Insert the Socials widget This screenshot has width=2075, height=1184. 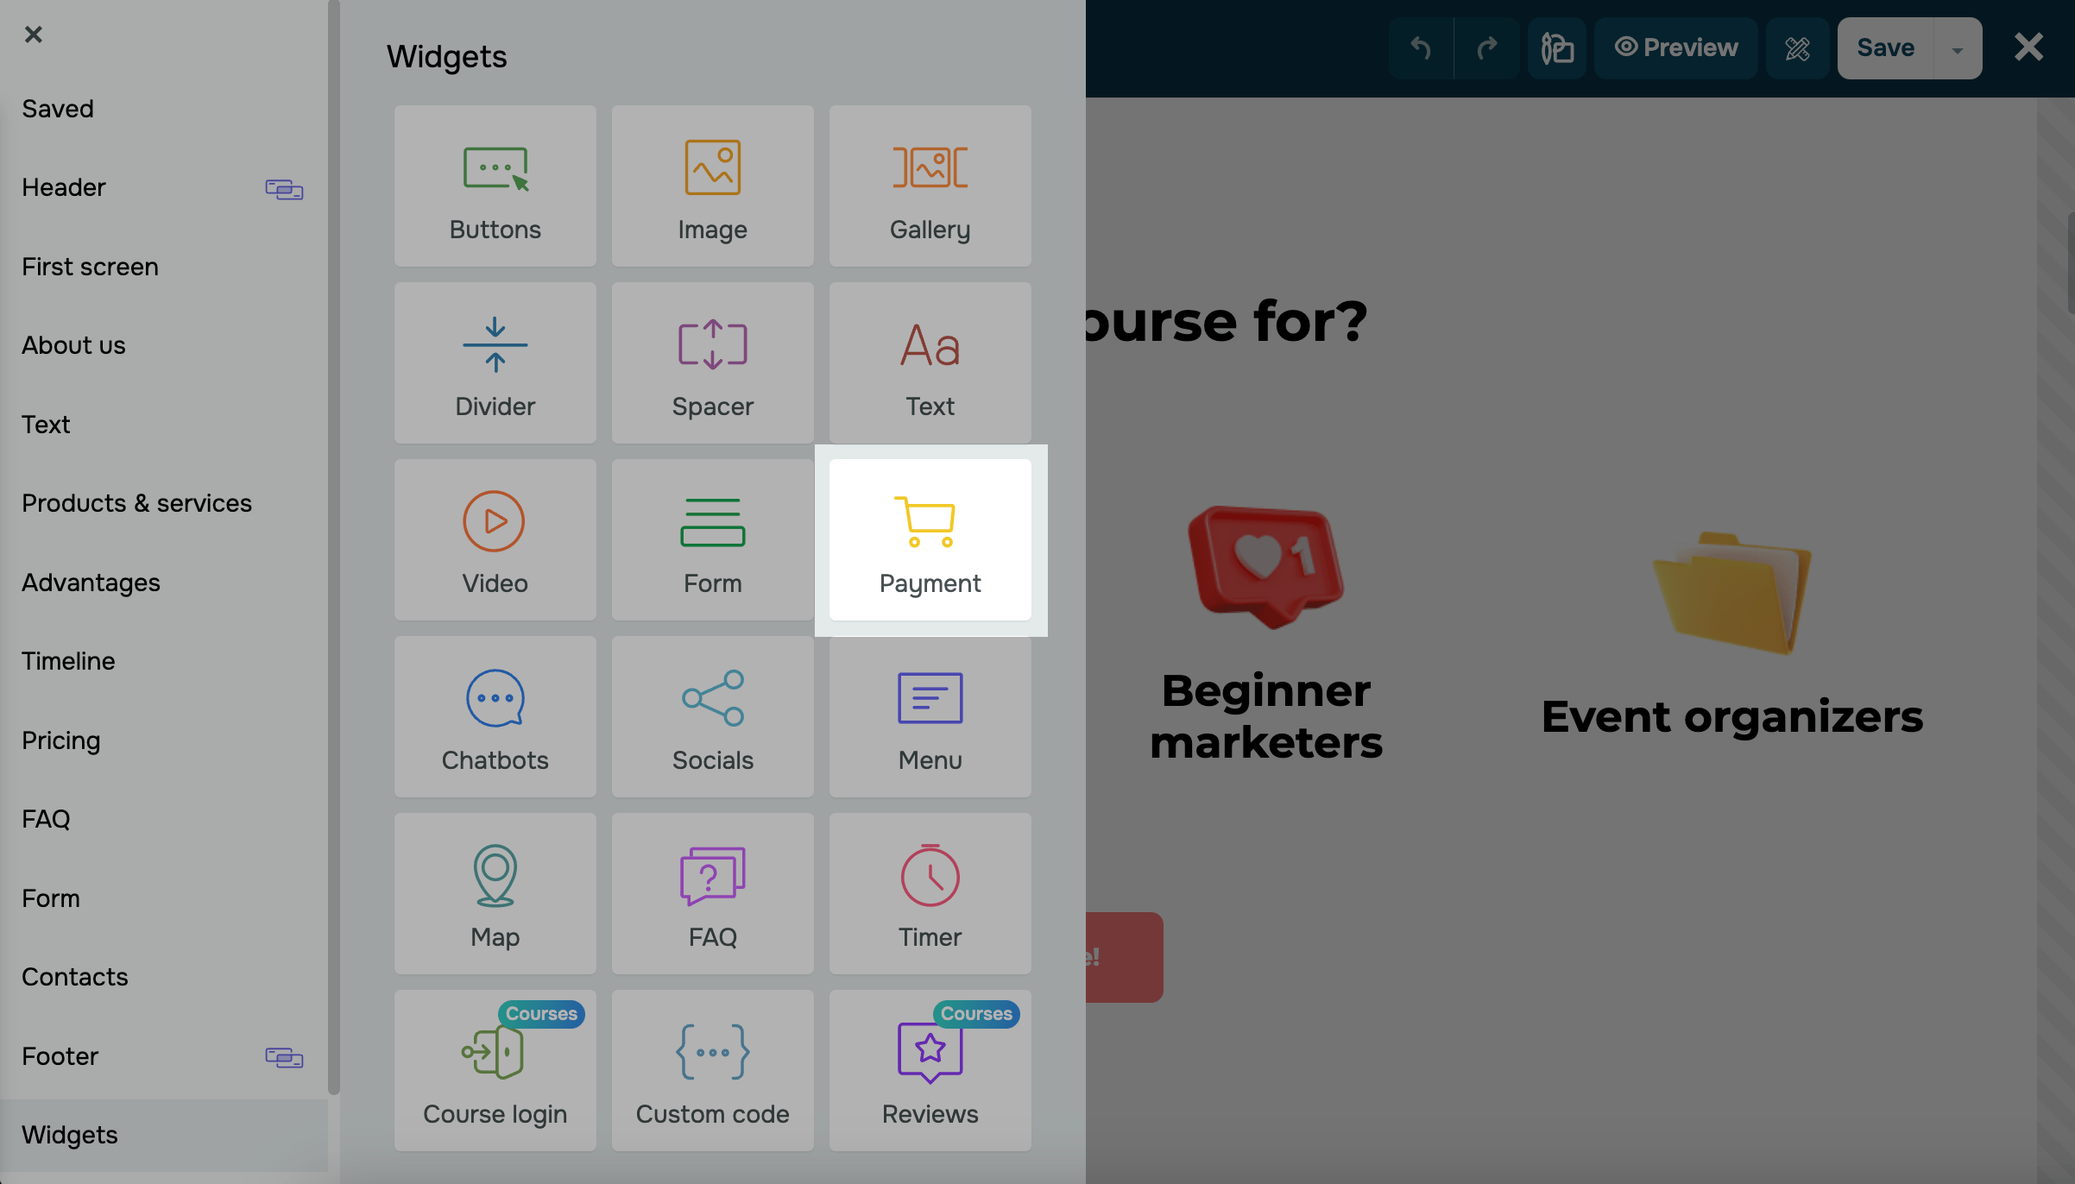712,716
